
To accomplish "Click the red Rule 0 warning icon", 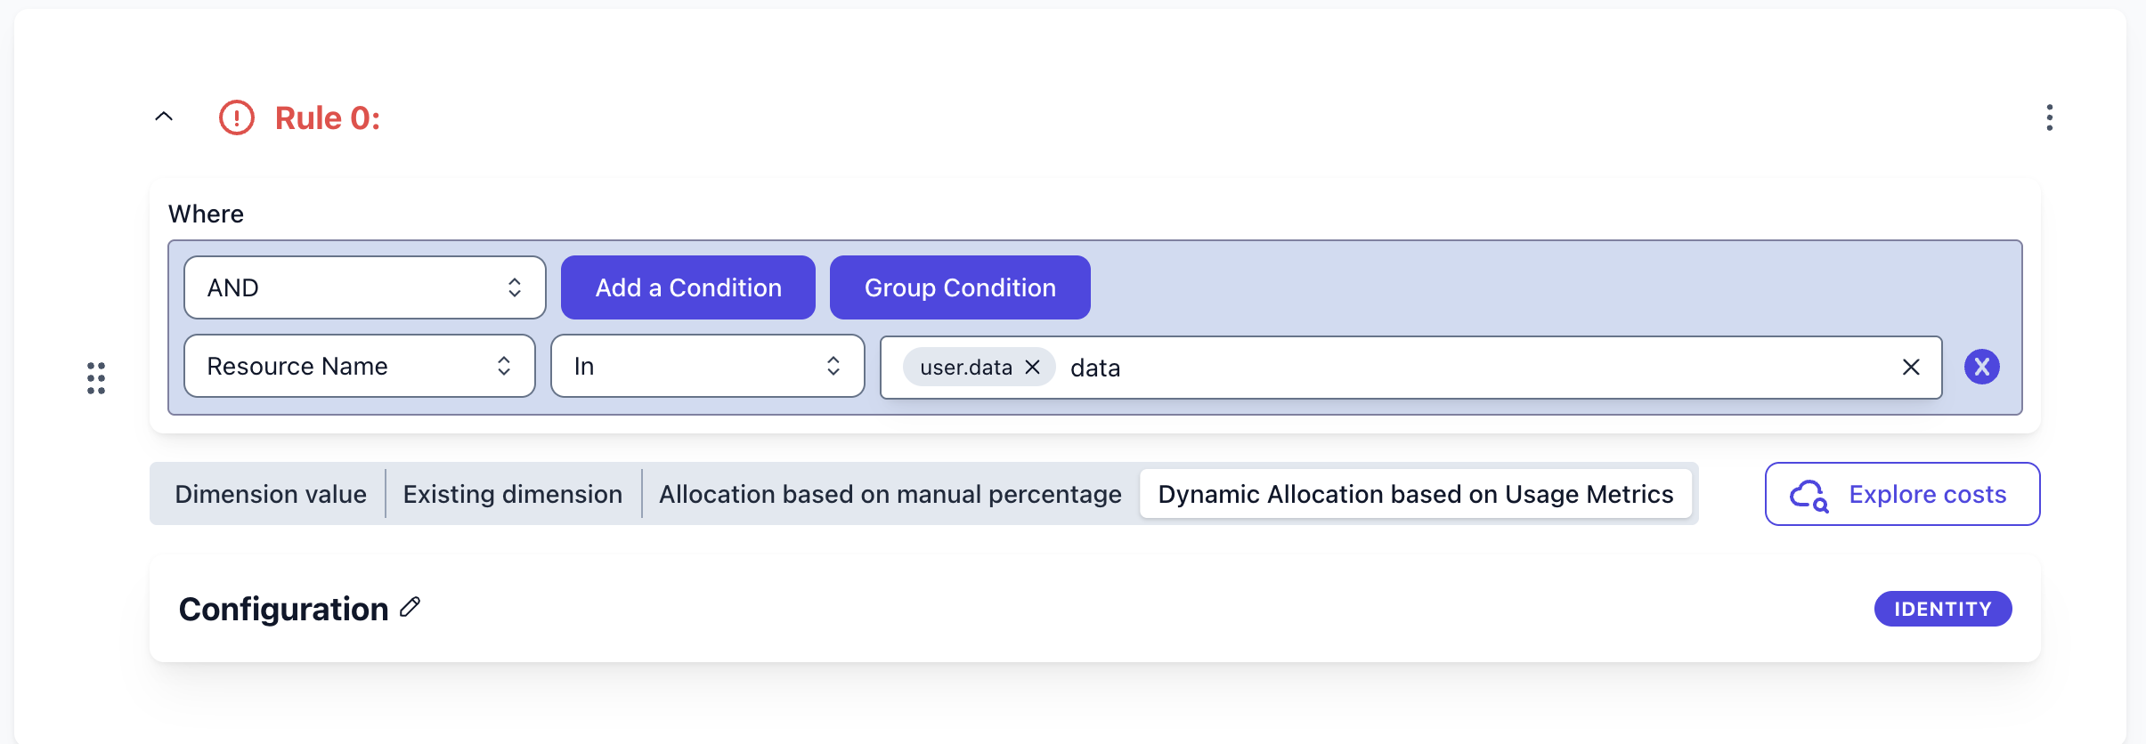I will 237,117.
